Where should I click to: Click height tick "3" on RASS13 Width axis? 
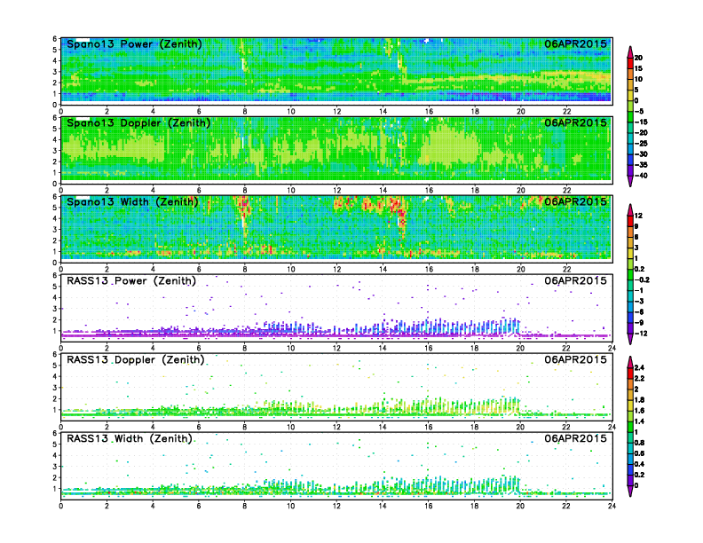55,467
